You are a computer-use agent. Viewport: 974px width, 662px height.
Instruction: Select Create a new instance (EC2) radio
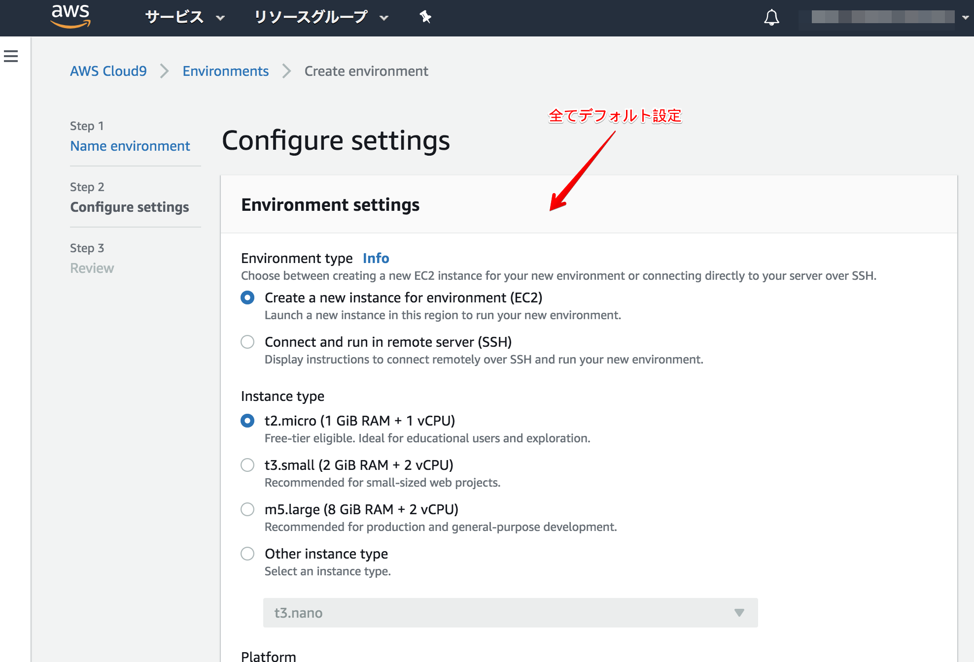(247, 298)
